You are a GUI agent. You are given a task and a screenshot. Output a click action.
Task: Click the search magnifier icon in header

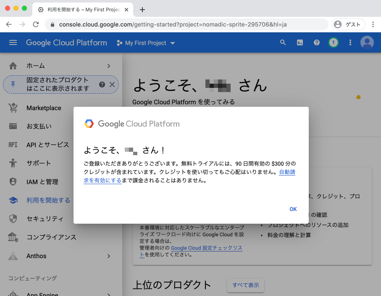[x=283, y=42]
